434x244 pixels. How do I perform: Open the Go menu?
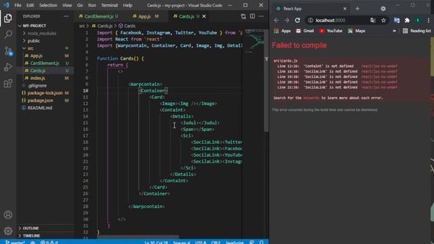tap(80, 5)
